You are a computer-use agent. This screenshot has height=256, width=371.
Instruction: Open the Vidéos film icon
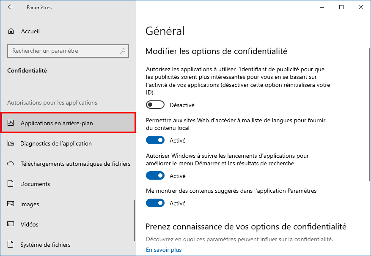point(11,224)
